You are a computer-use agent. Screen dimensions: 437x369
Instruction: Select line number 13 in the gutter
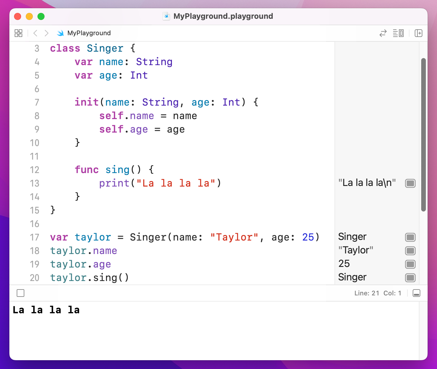pos(35,183)
